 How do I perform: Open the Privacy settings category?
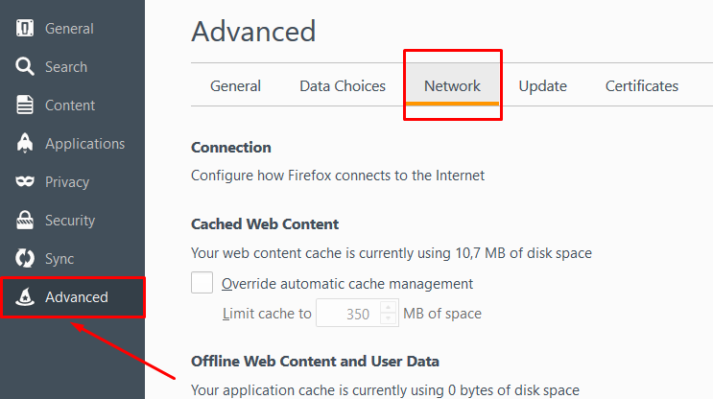click(x=67, y=182)
